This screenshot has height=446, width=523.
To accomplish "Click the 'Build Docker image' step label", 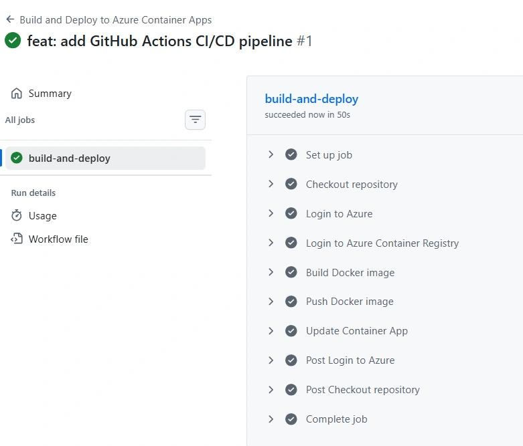I will [350, 272].
